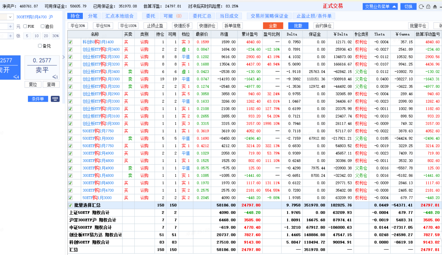The image size is (442, 255).
Task: Set quantity with the 5 preset button
Action: [x=27, y=36]
